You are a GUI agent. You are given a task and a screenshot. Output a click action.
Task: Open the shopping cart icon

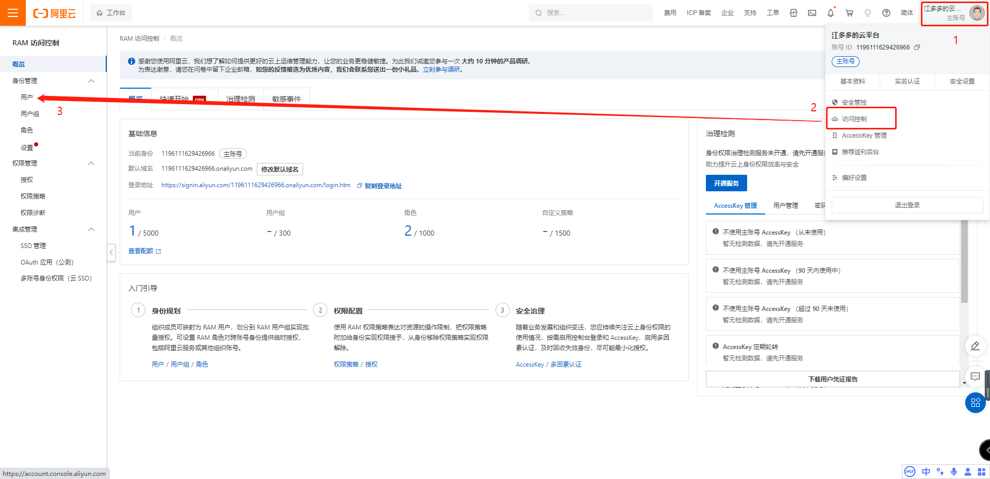click(x=849, y=13)
